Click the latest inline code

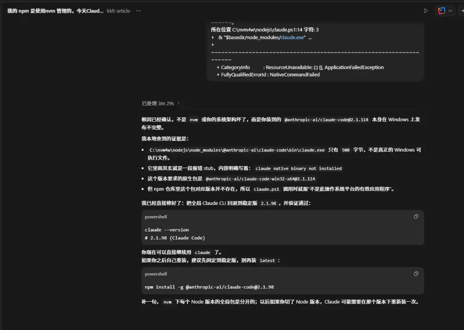pyautogui.click(x=267, y=260)
